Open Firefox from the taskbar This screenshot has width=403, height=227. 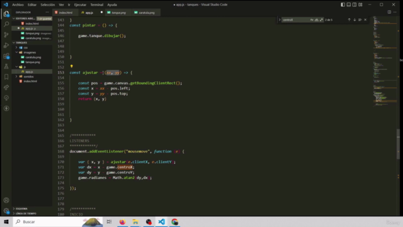pos(122,222)
